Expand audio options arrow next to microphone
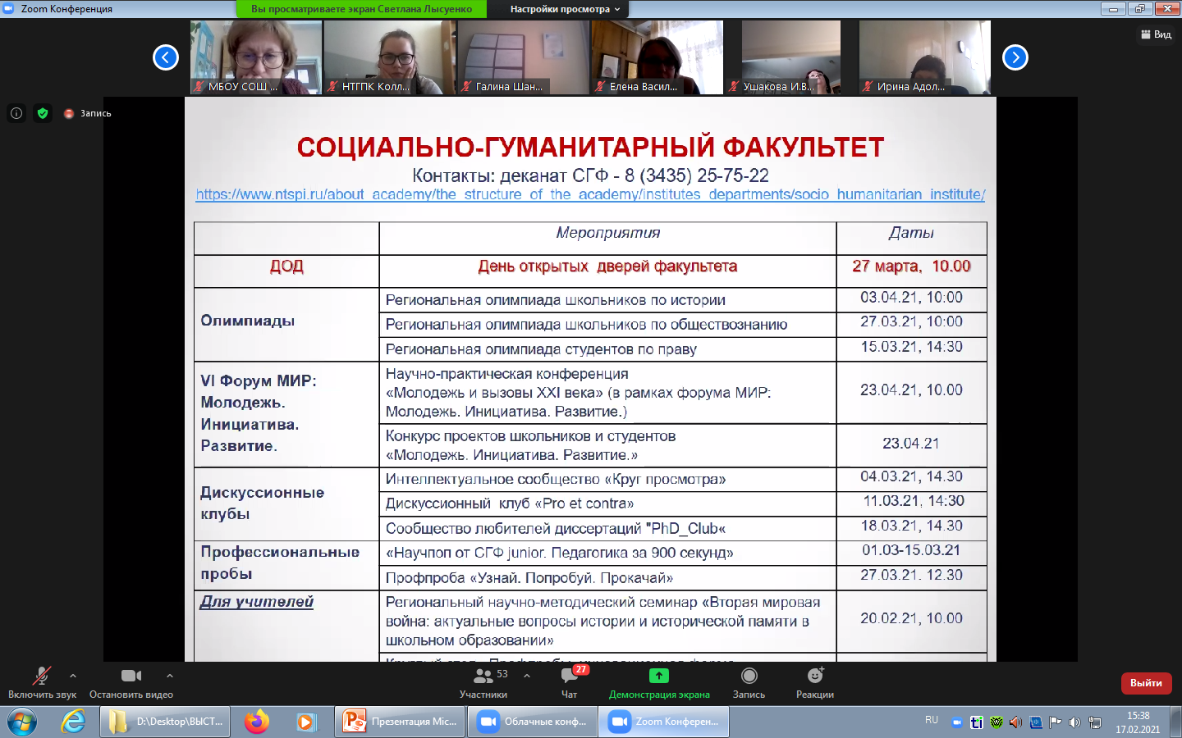1182x738 pixels. pyautogui.click(x=73, y=676)
